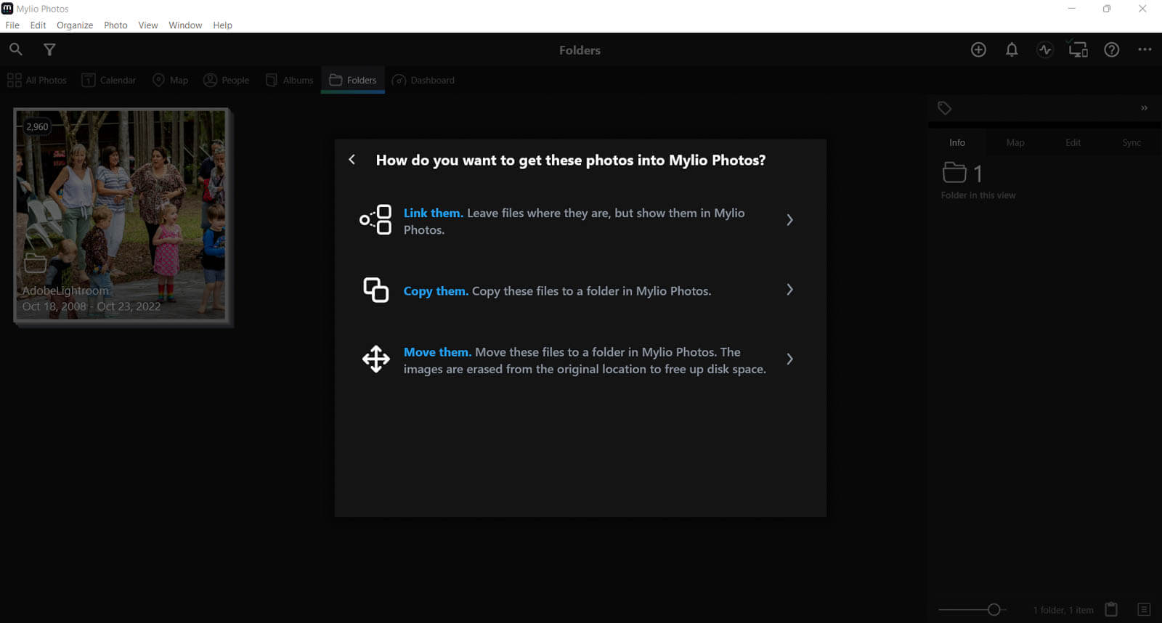The height and width of the screenshot is (623, 1162).
Task: Click the clipboard icon in status bar
Action: pos(1110,610)
